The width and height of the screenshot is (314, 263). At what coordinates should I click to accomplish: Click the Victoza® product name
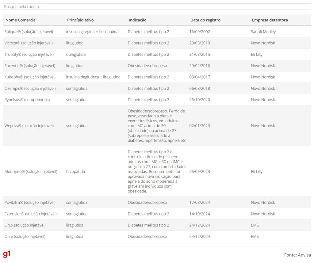click(x=28, y=43)
